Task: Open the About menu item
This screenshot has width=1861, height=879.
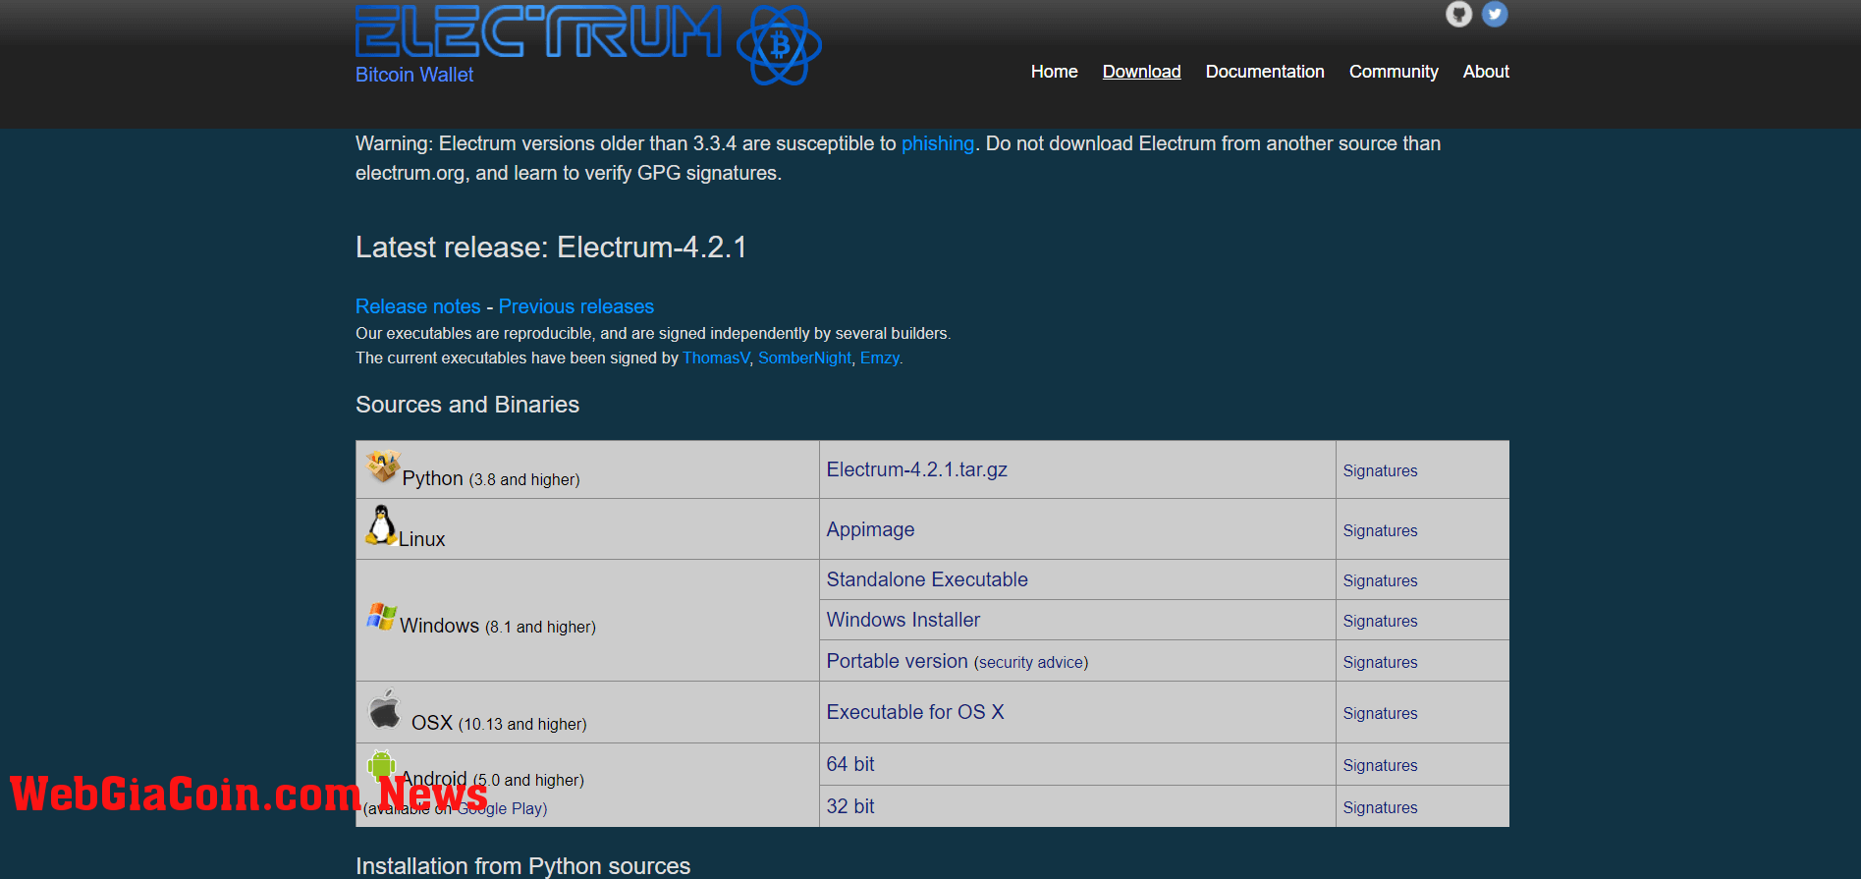Action: [1486, 72]
